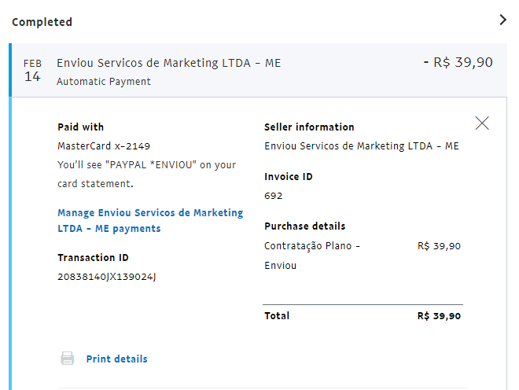519x390 pixels.
Task: Click the Invoice ID number 692
Action: (274, 196)
